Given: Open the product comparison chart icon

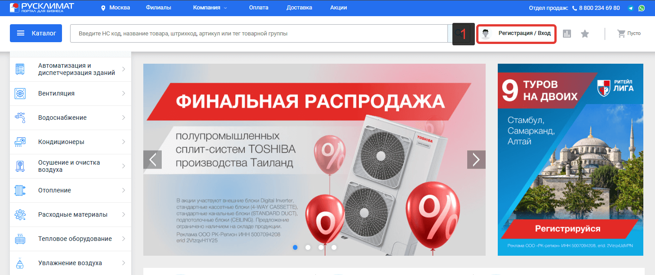Looking at the screenshot, I should click(567, 34).
